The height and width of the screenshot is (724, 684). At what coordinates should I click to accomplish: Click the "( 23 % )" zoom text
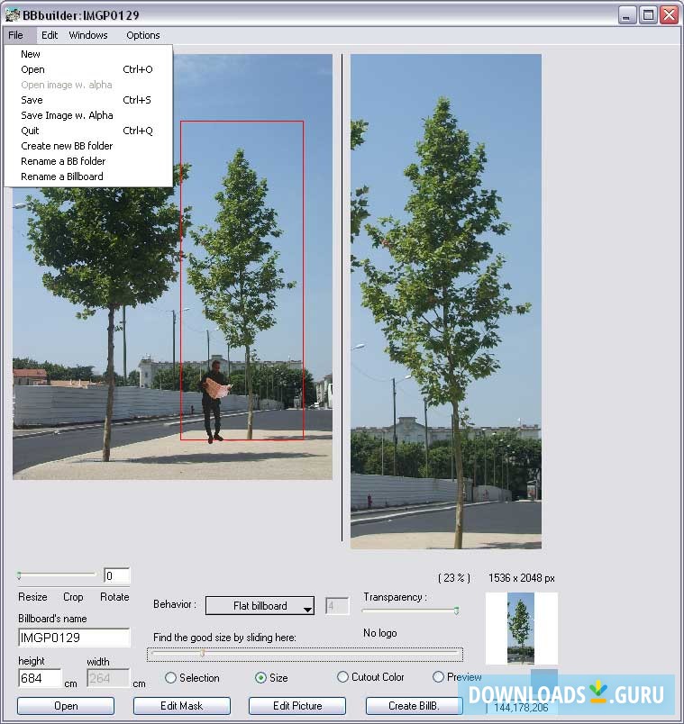click(453, 577)
